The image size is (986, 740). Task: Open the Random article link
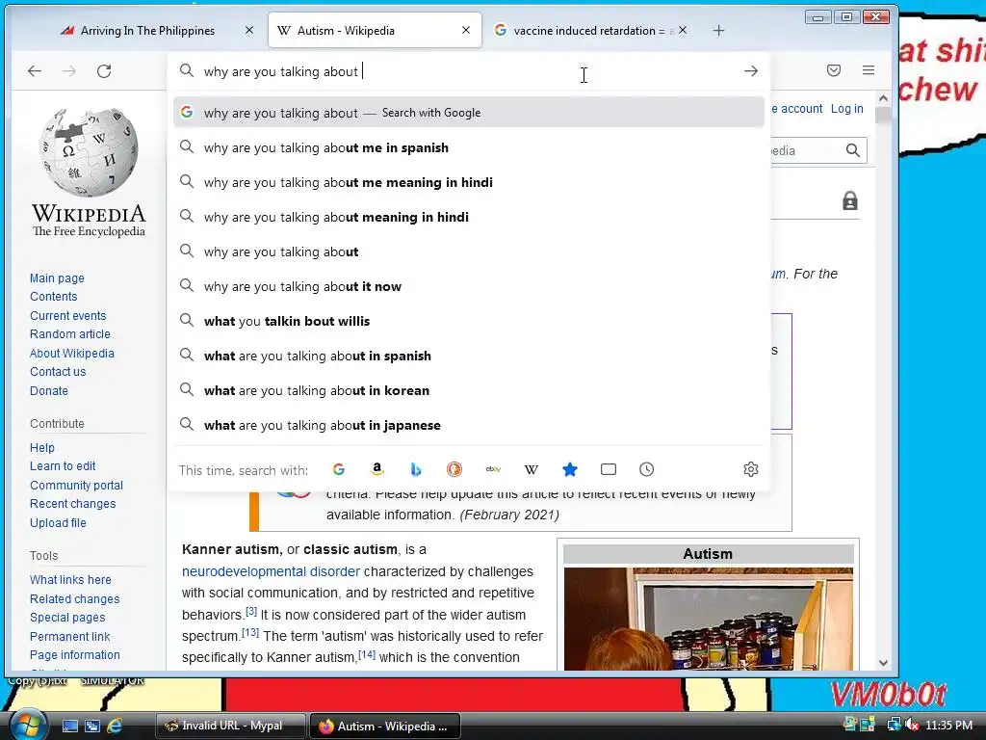pyautogui.click(x=69, y=334)
